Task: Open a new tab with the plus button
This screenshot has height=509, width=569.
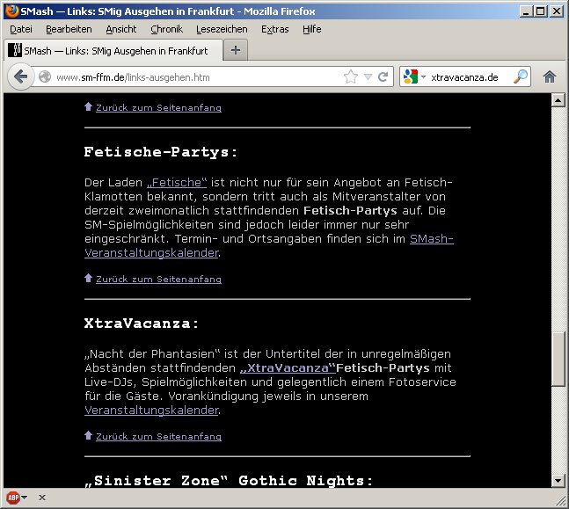Action: pyautogui.click(x=235, y=50)
